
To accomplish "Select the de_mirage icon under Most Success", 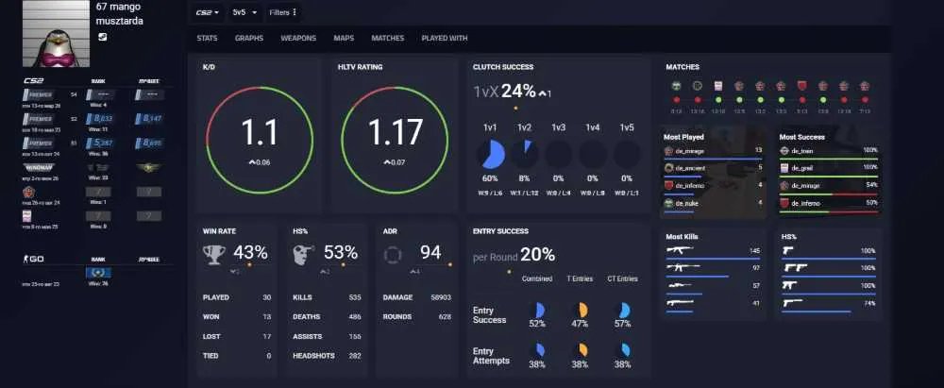I will [784, 186].
